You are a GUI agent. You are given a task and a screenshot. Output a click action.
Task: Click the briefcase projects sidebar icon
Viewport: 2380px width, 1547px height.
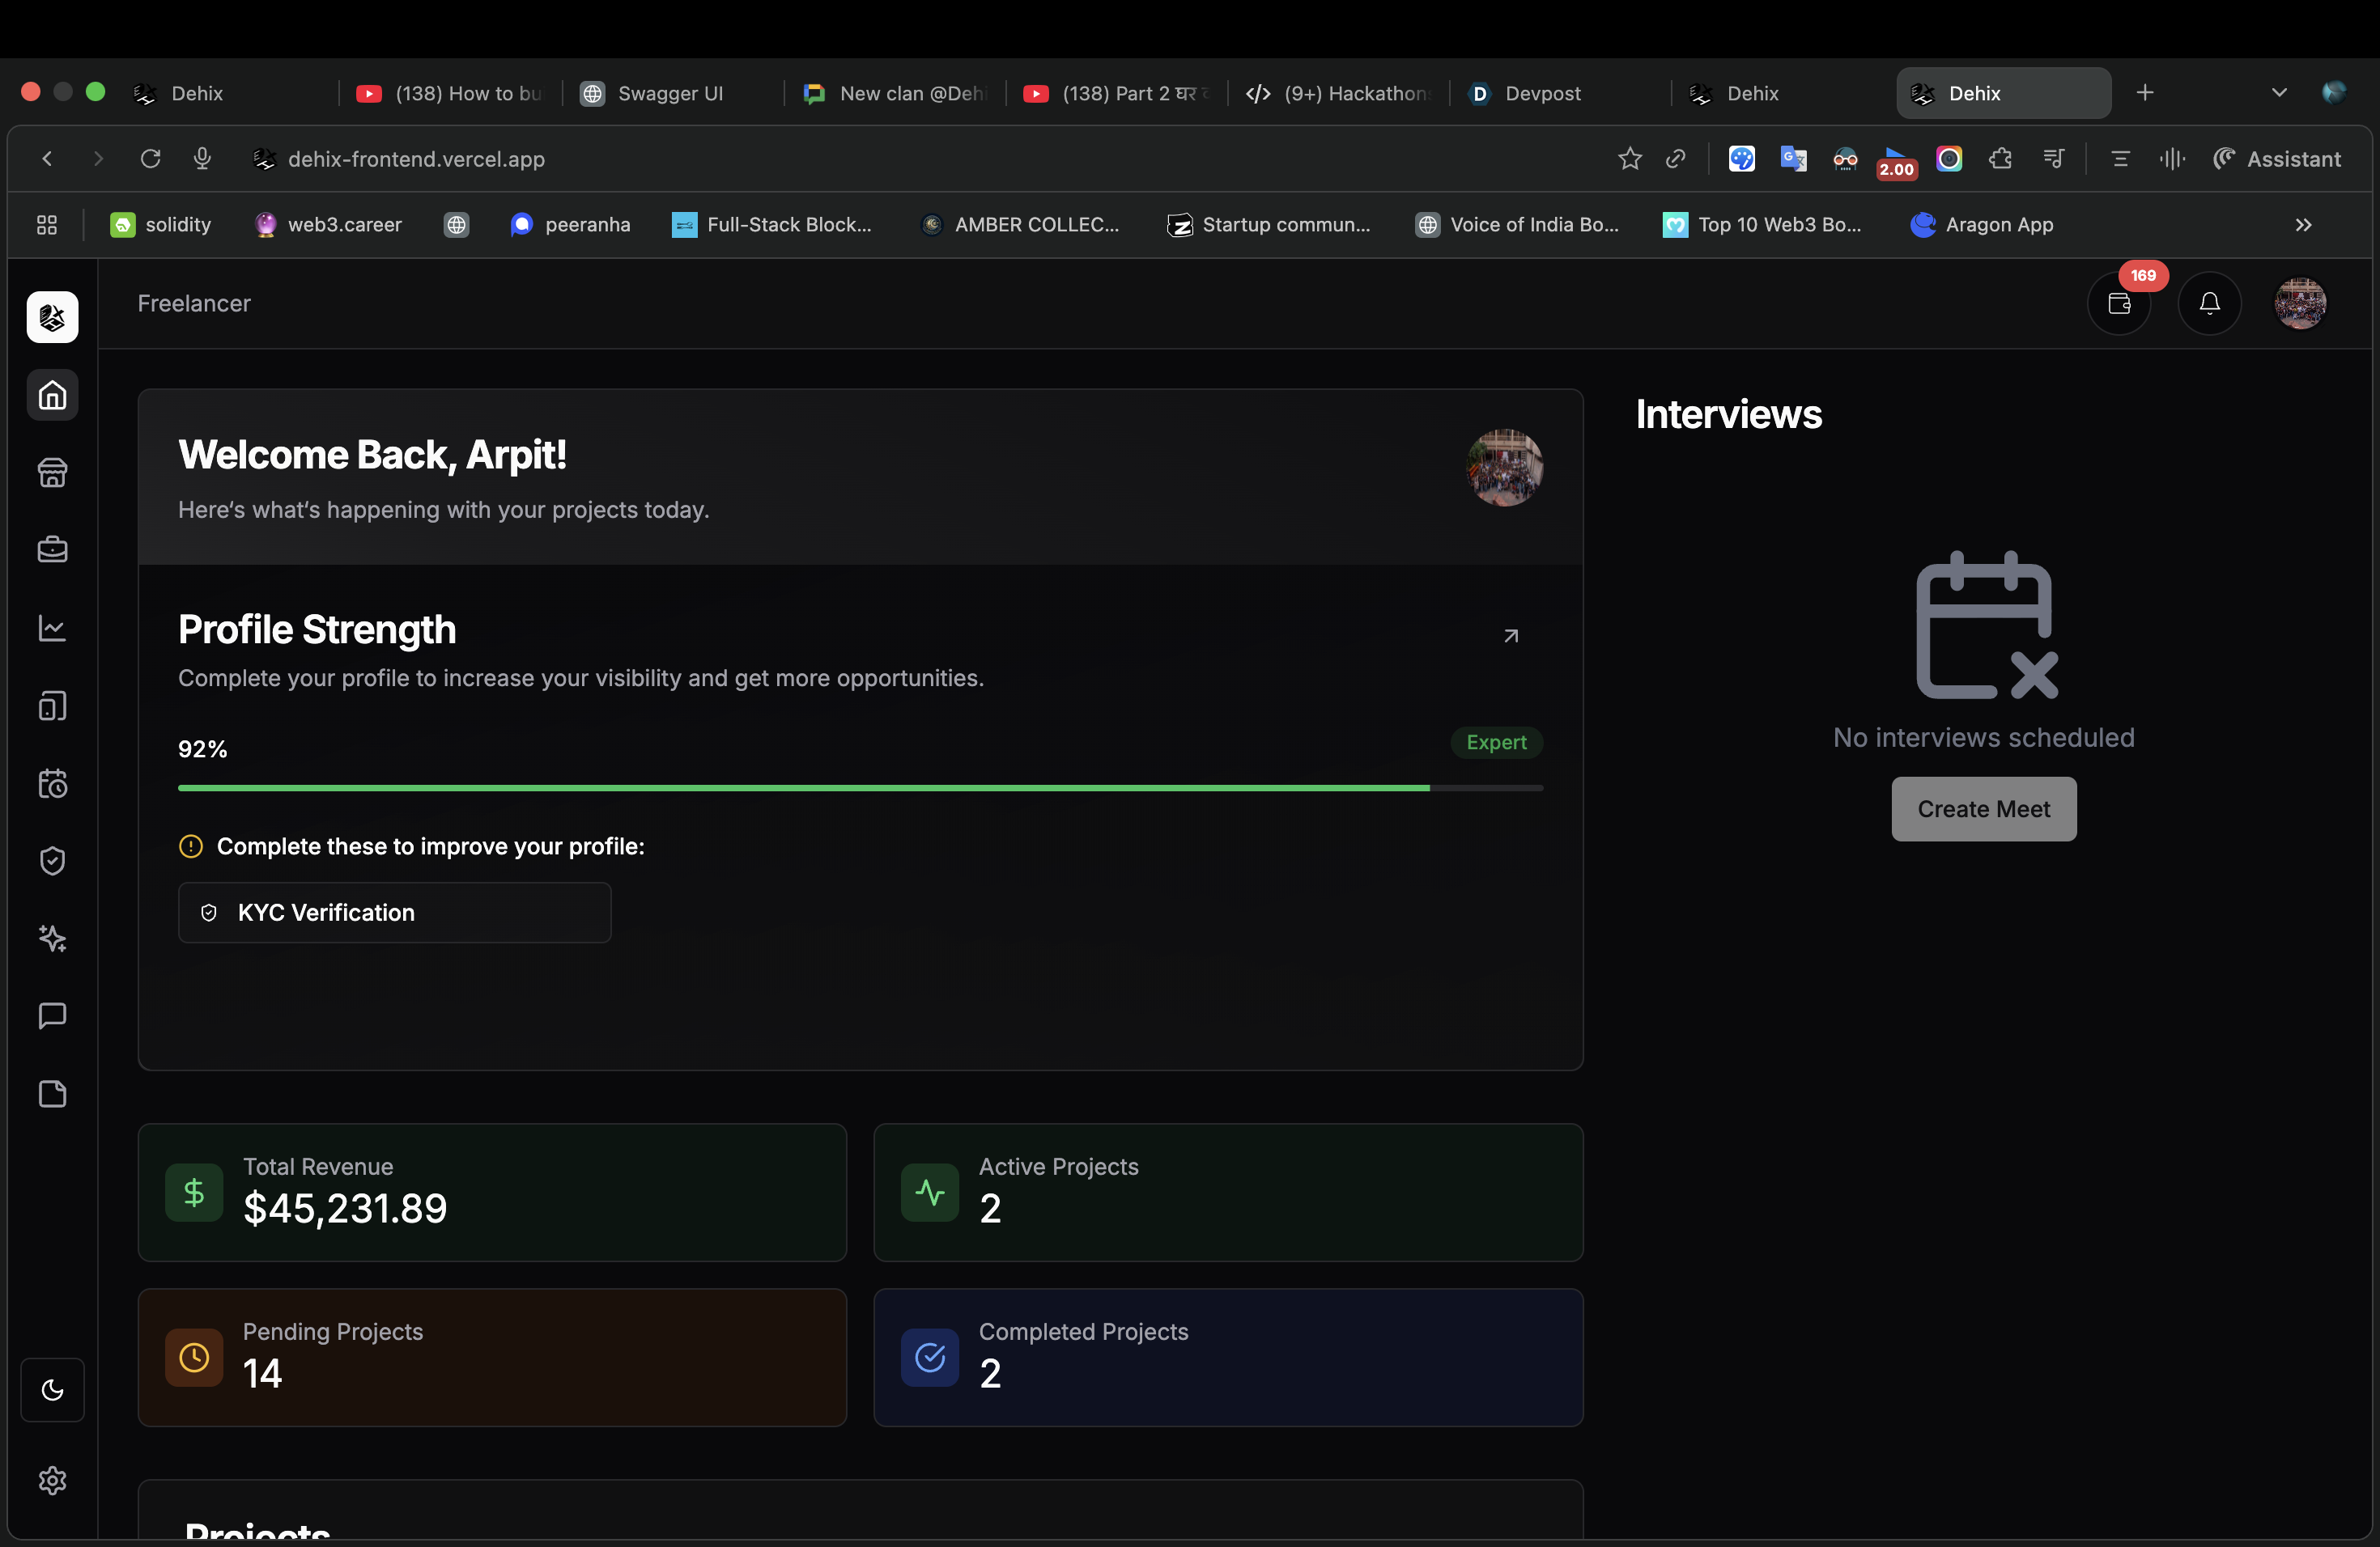(x=52, y=549)
